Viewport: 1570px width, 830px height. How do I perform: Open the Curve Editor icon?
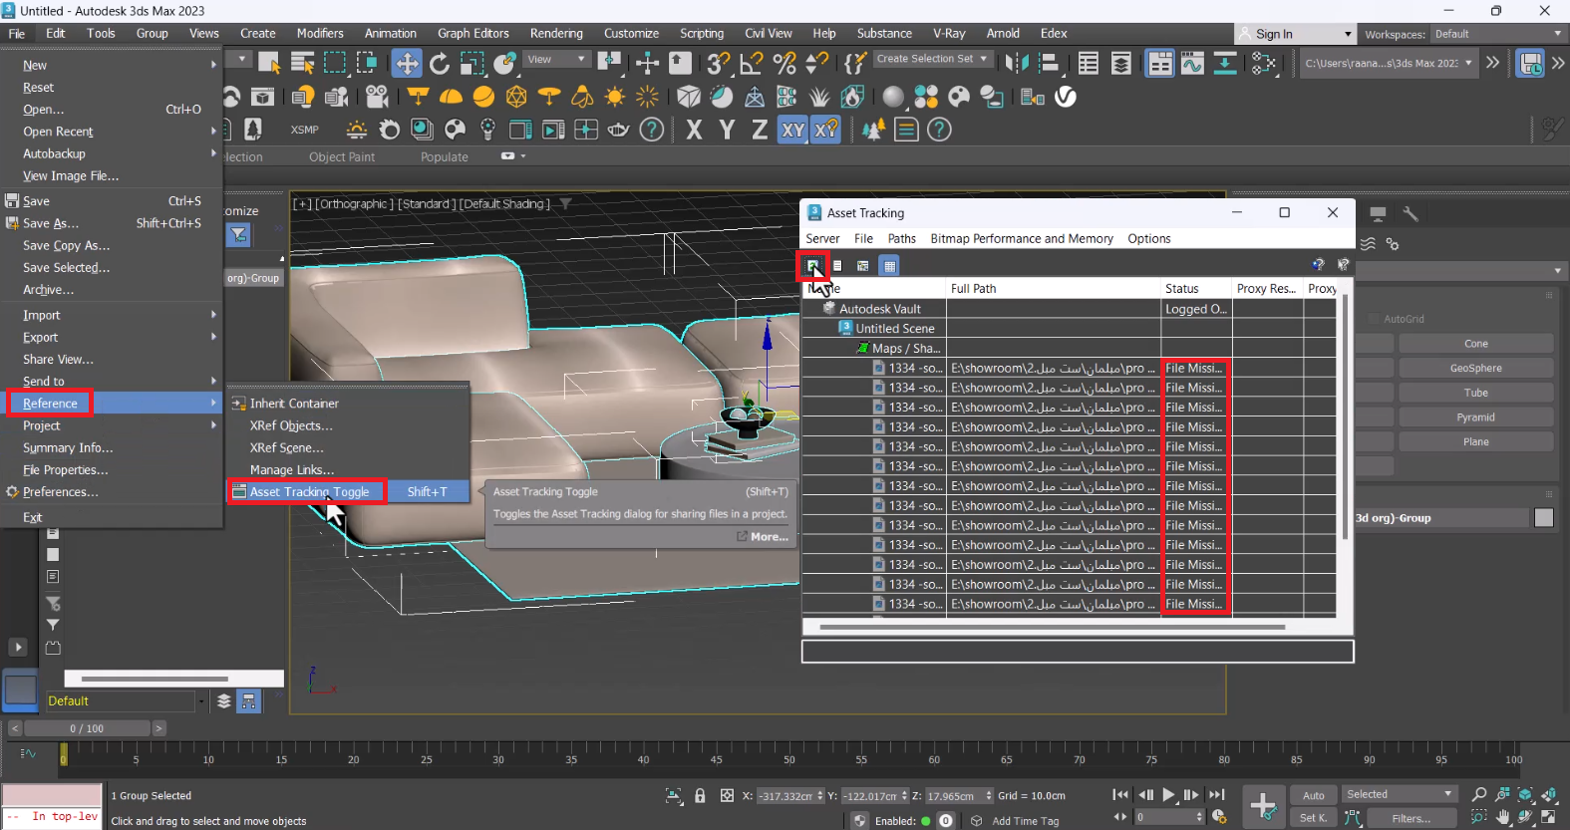pyautogui.click(x=1192, y=64)
